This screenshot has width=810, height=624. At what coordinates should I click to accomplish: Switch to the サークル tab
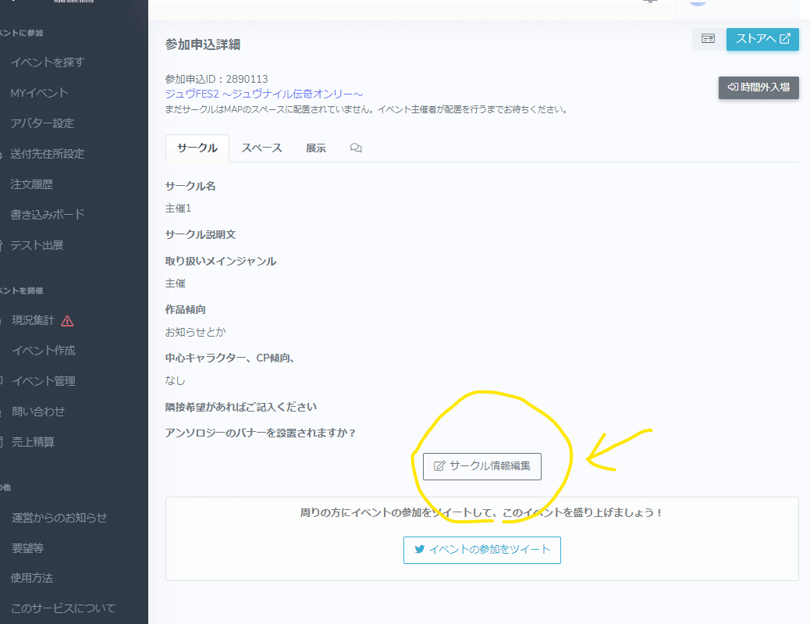[197, 148]
